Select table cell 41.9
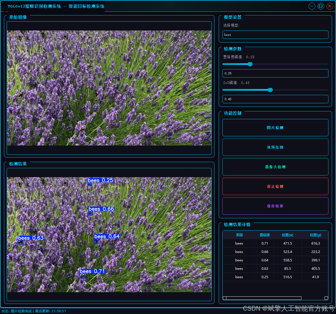 click(316, 277)
